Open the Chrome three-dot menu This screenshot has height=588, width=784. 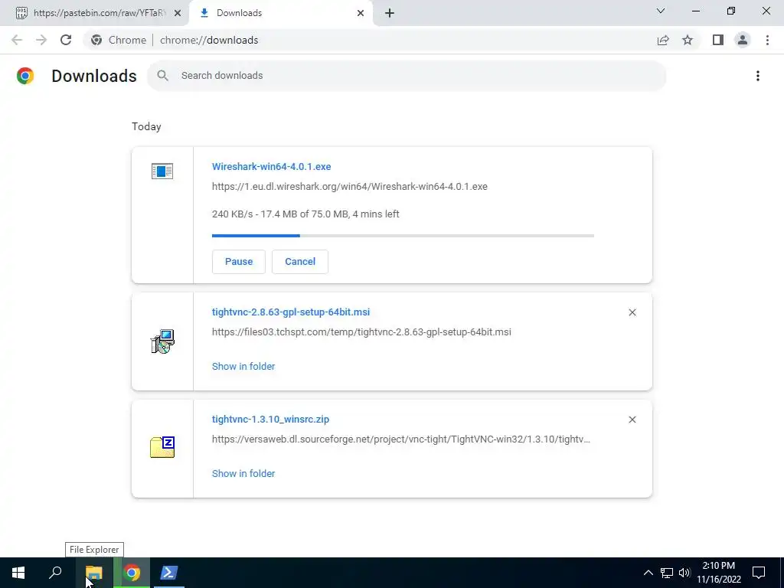pos(767,40)
